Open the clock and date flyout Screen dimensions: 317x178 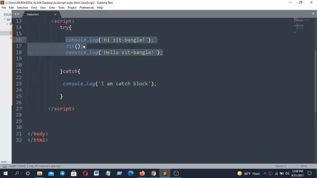tap(297, 174)
